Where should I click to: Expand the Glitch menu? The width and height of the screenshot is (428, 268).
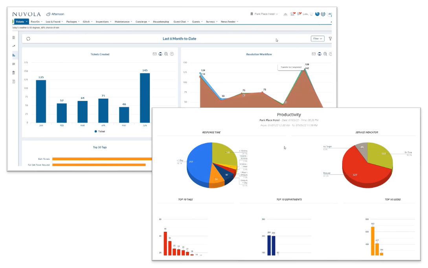[88, 22]
